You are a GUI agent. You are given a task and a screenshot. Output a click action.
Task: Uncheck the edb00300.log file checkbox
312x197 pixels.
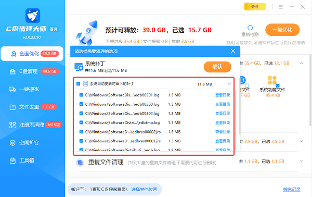[x=81, y=104]
